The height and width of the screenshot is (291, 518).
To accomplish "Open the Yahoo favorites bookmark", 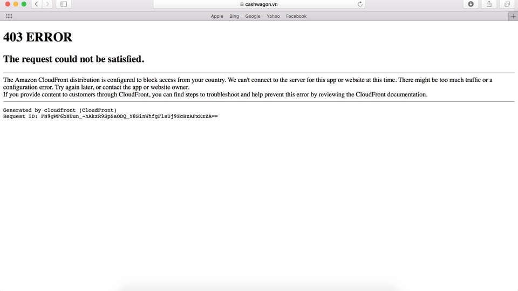I will pyautogui.click(x=273, y=16).
